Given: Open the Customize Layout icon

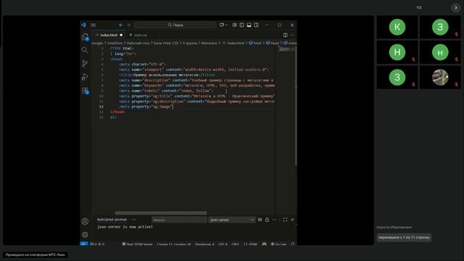Looking at the screenshot, I should 234,25.
